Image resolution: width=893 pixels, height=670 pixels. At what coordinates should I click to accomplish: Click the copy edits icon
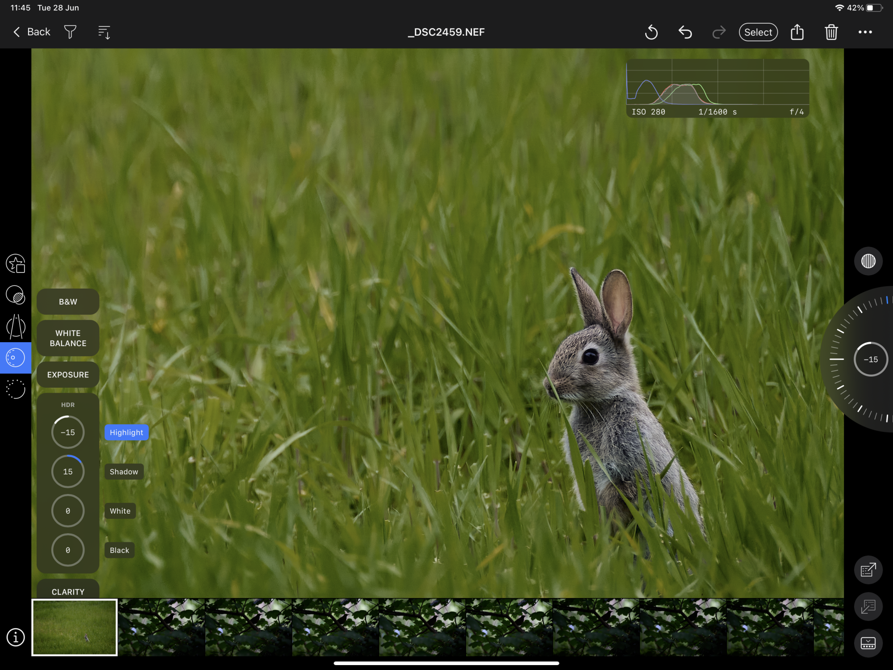pyautogui.click(x=868, y=570)
